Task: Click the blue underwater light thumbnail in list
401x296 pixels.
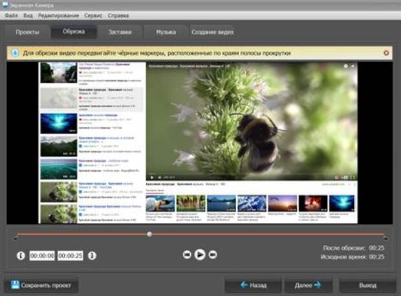Action: [x=59, y=124]
